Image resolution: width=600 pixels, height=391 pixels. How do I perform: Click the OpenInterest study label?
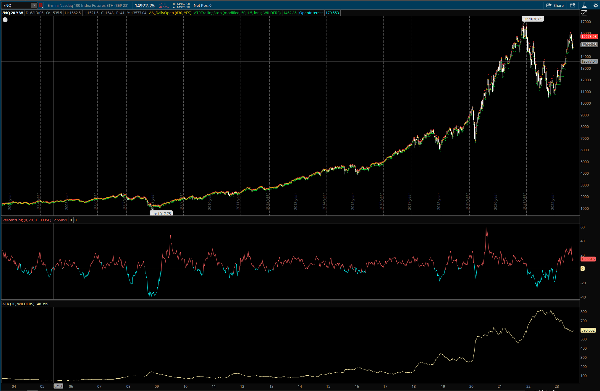click(311, 13)
